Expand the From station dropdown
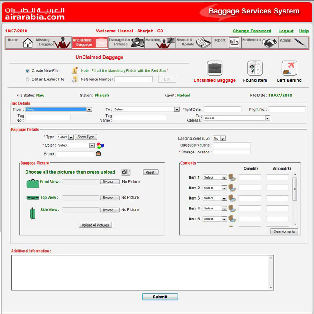The width and height of the screenshot is (314, 314). 89,109
